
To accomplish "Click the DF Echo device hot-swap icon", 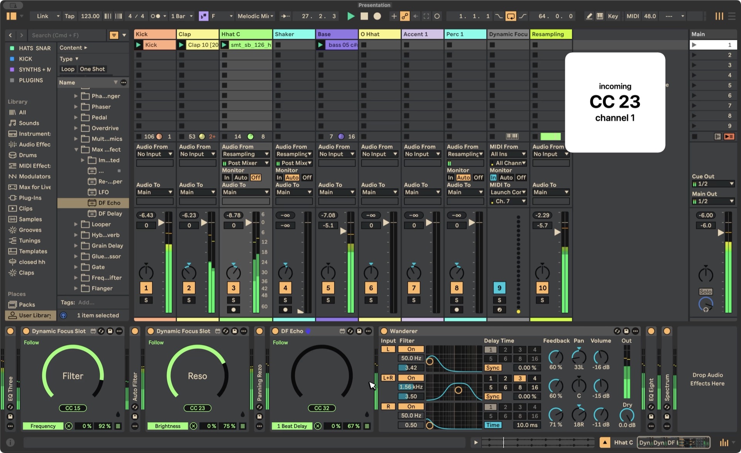I will point(350,331).
